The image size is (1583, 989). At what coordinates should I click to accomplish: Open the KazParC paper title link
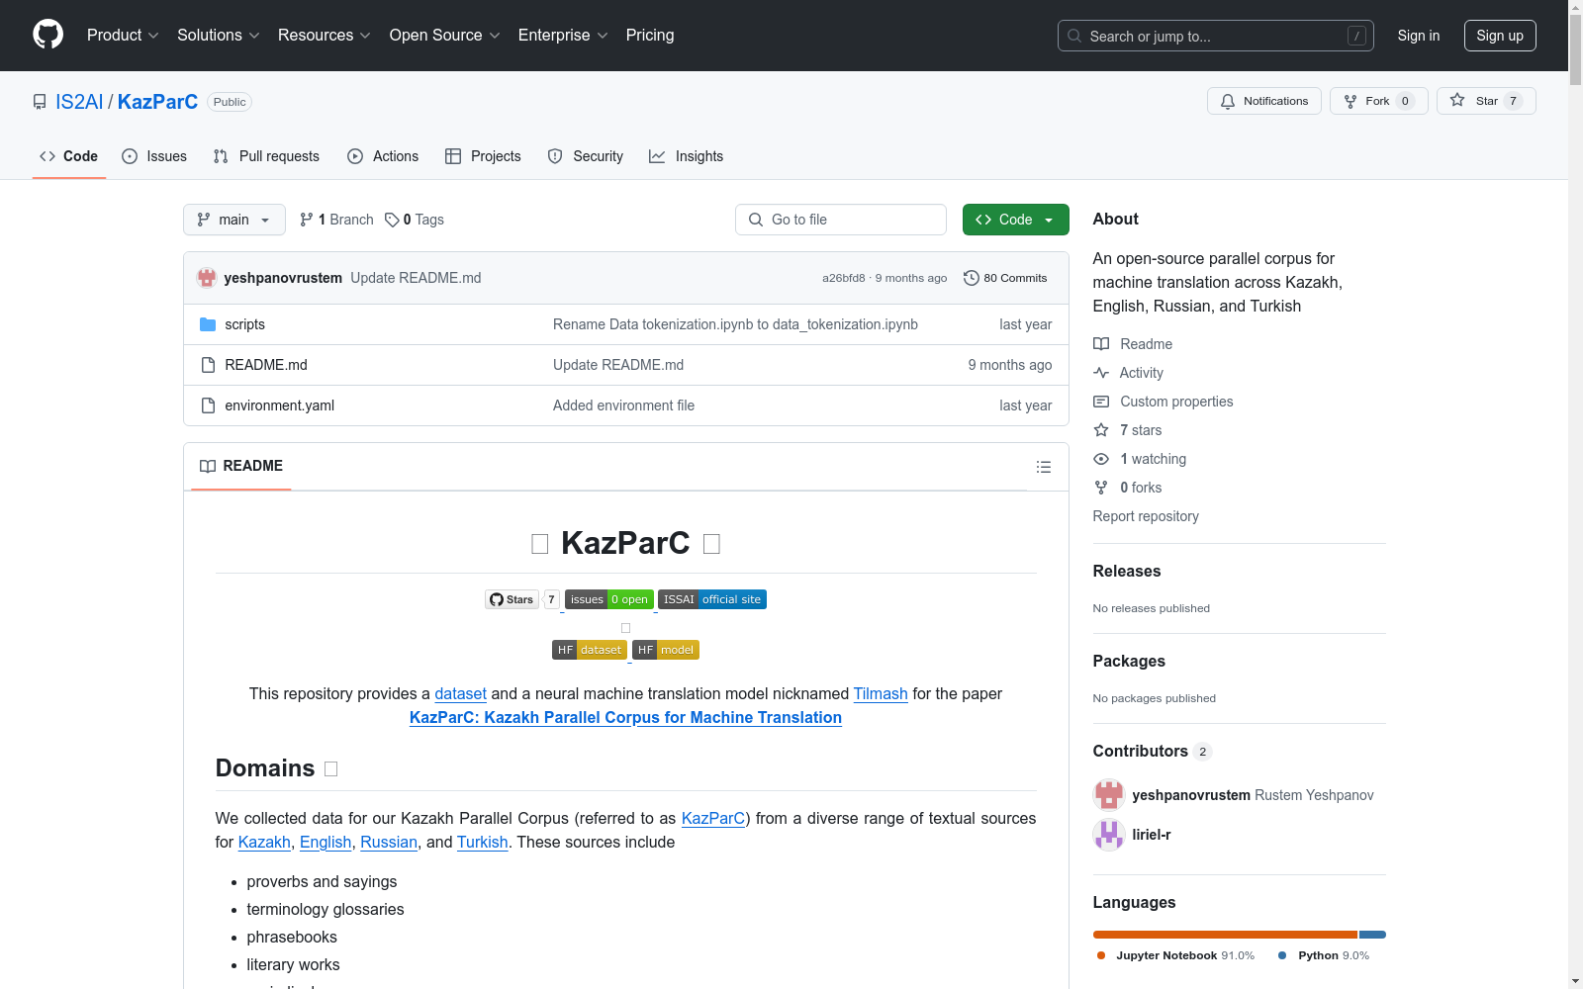(625, 718)
